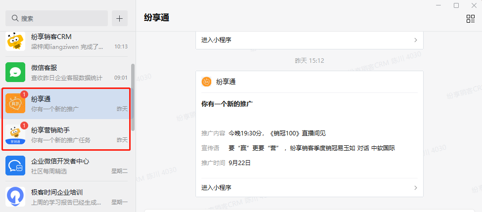482x212 pixels.
Task: Click the magnifier icon in search box
Action: click(15, 18)
